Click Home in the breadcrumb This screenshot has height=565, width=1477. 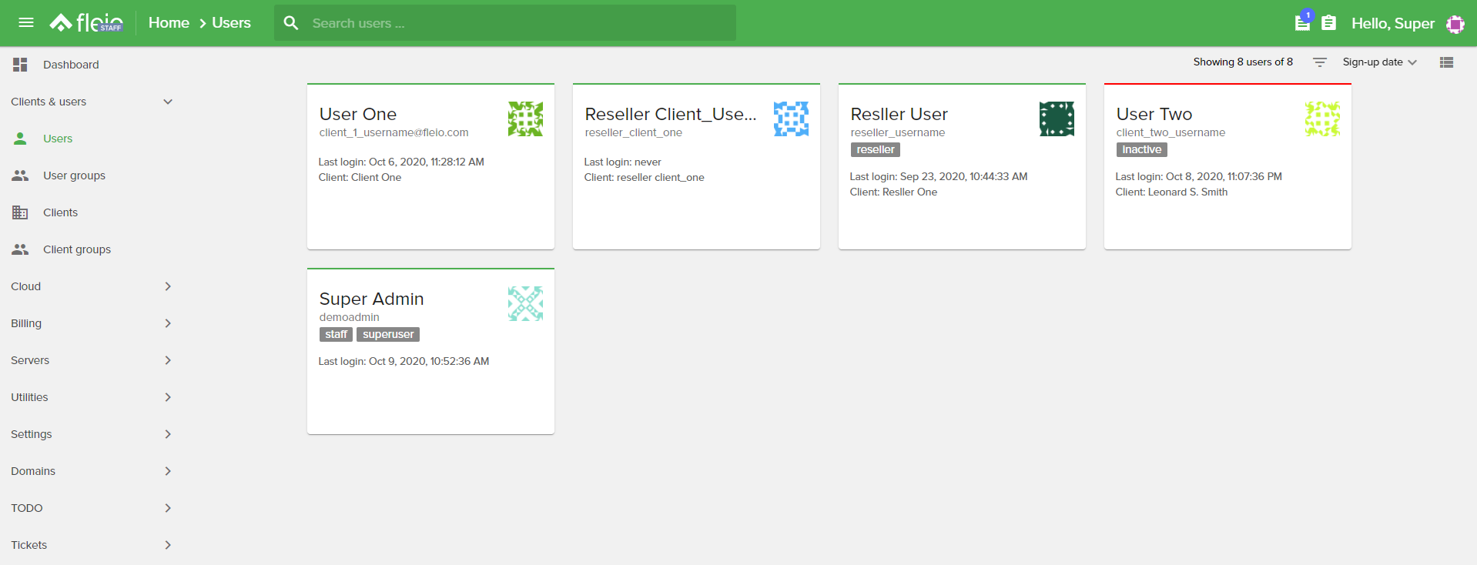click(169, 23)
